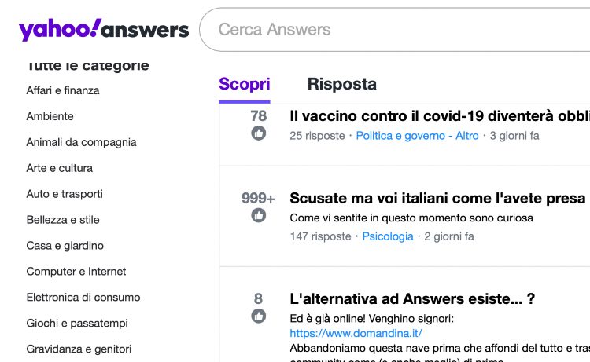
Task: Open the Politica e governo - Altro category
Action: [x=417, y=136]
